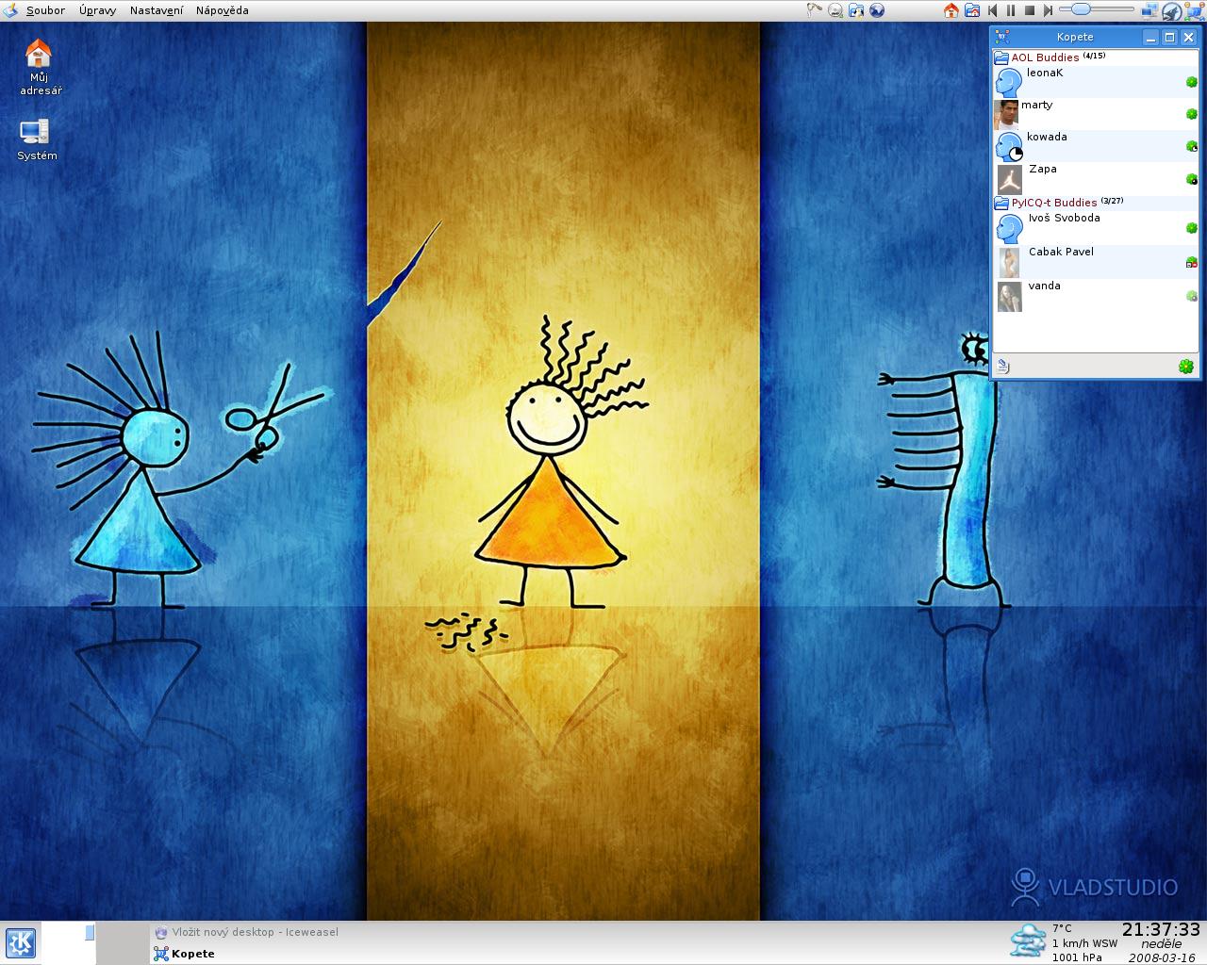Select contact Zapa
1207x965 pixels.
tap(1096, 178)
